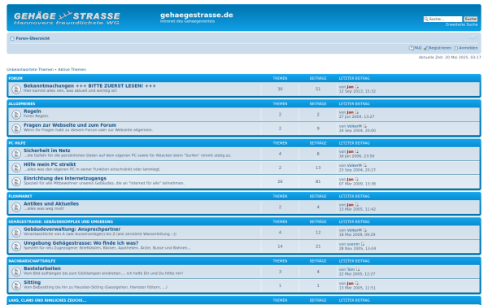Click the Sicherheit im Netz forum icon
The image size is (488, 305).
point(16,154)
